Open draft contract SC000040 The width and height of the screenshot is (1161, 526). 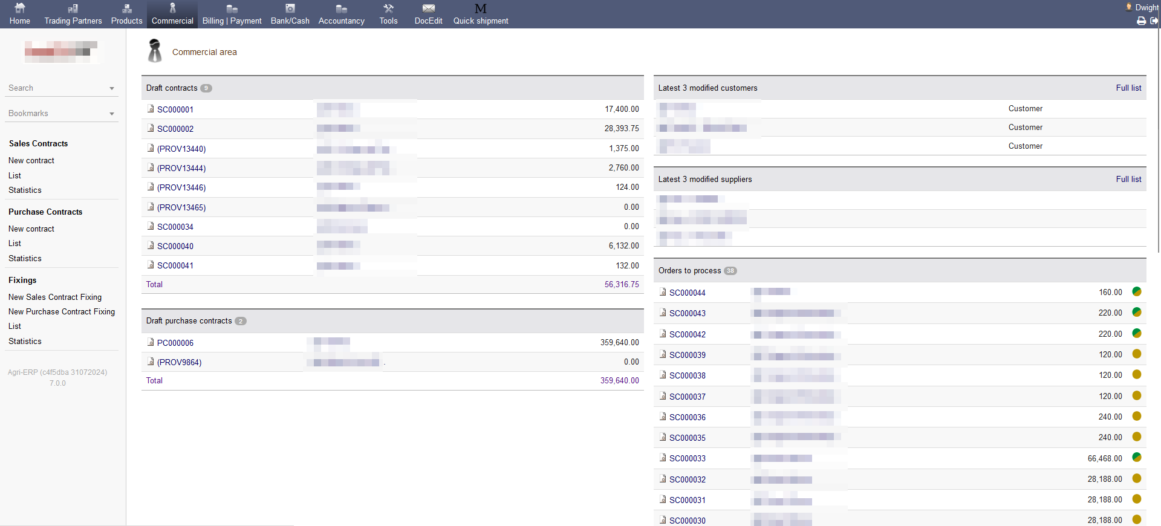pyautogui.click(x=175, y=246)
